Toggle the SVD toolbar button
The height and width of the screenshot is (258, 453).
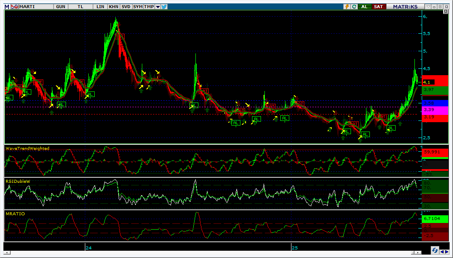tap(126, 7)
